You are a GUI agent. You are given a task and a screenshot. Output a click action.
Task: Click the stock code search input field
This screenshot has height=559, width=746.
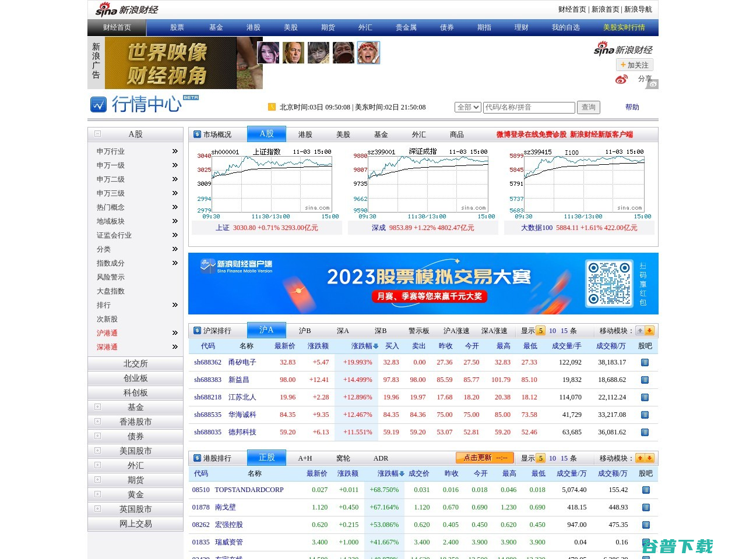pos(529,107)
